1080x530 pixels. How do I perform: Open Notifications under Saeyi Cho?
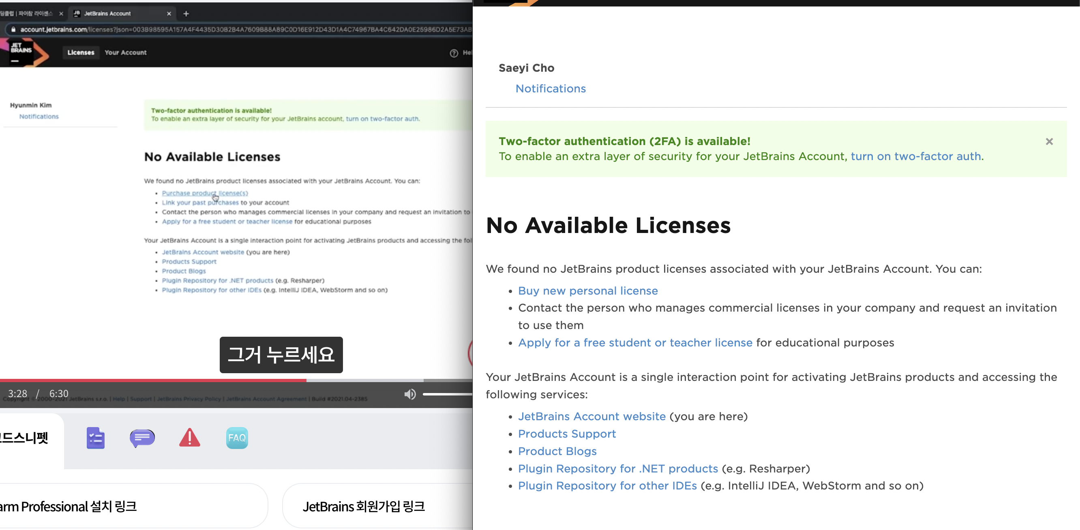click(x=551, y=89)
